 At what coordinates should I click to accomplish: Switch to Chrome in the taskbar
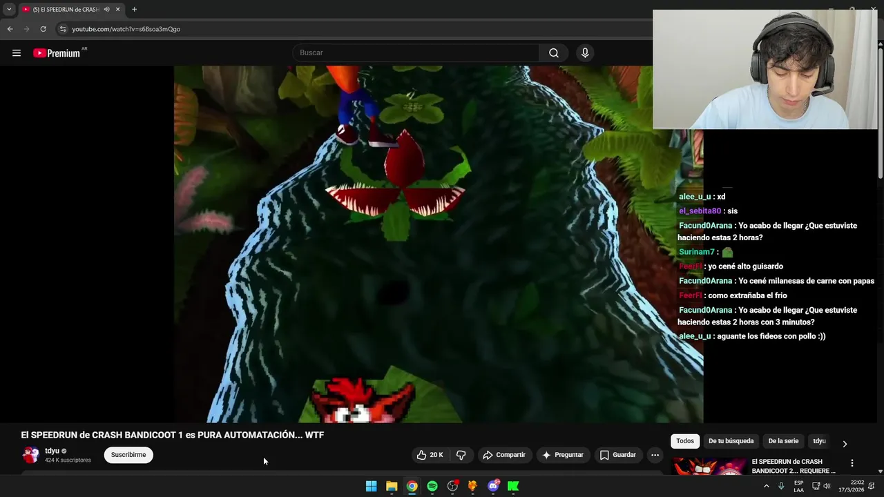click(412, 486)
